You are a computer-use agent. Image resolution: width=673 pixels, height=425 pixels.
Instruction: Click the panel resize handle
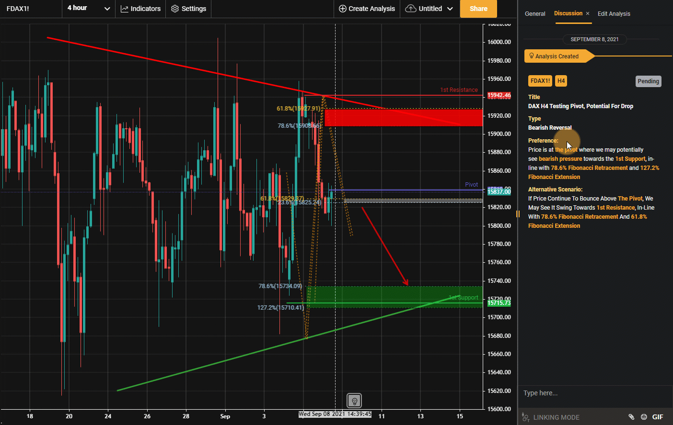(x=518, y=213)
